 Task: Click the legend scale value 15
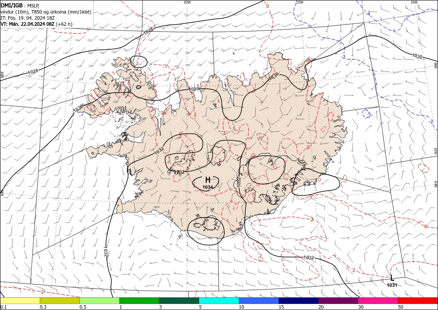click(281, 307)
